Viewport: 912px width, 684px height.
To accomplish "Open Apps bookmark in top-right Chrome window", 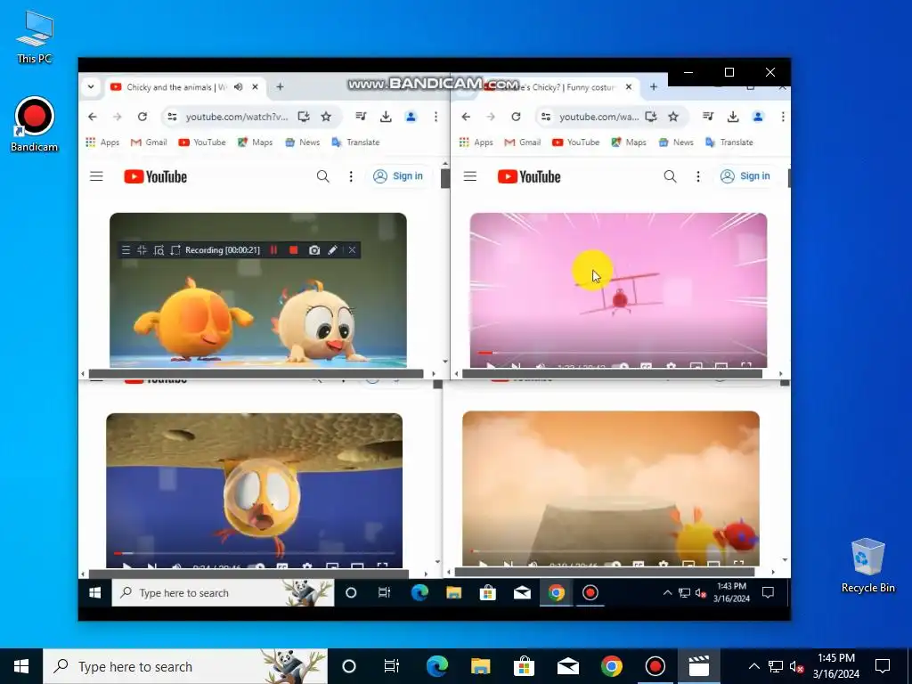I will (476, 142).
